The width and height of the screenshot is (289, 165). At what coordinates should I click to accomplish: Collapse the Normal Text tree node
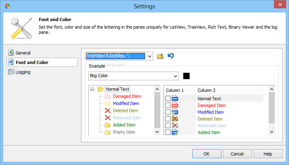point(92,89)
